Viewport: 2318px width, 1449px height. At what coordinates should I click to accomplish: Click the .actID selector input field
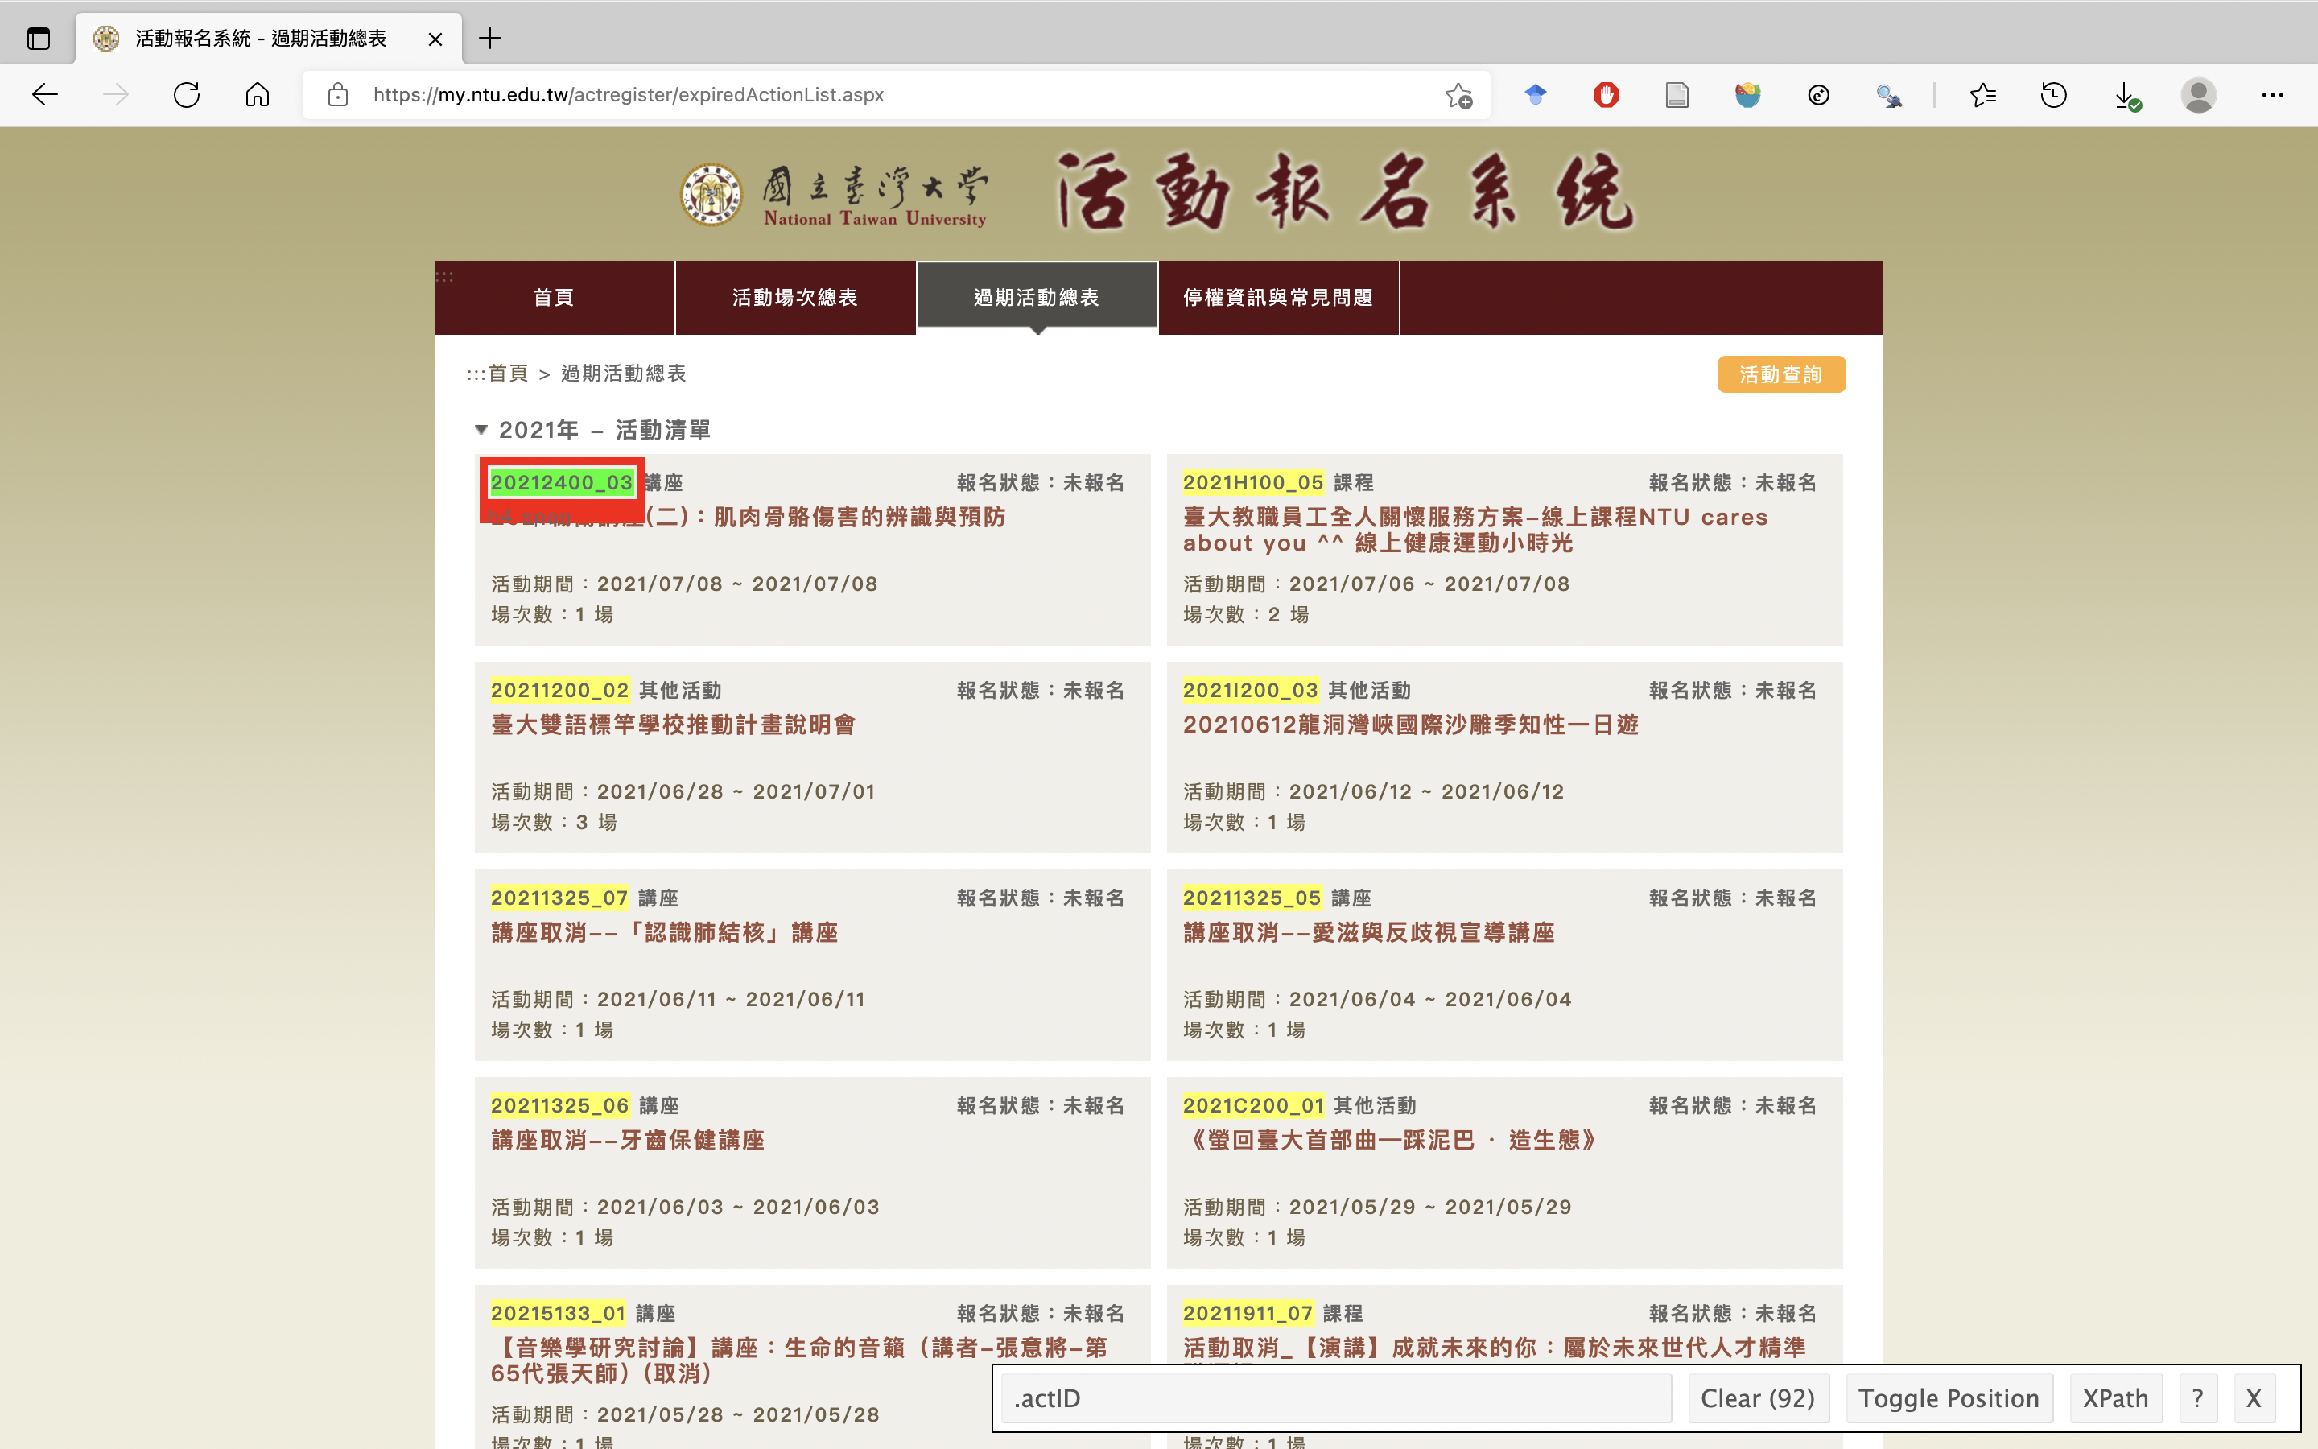pyautogui.click(x=1336, y=1398)
